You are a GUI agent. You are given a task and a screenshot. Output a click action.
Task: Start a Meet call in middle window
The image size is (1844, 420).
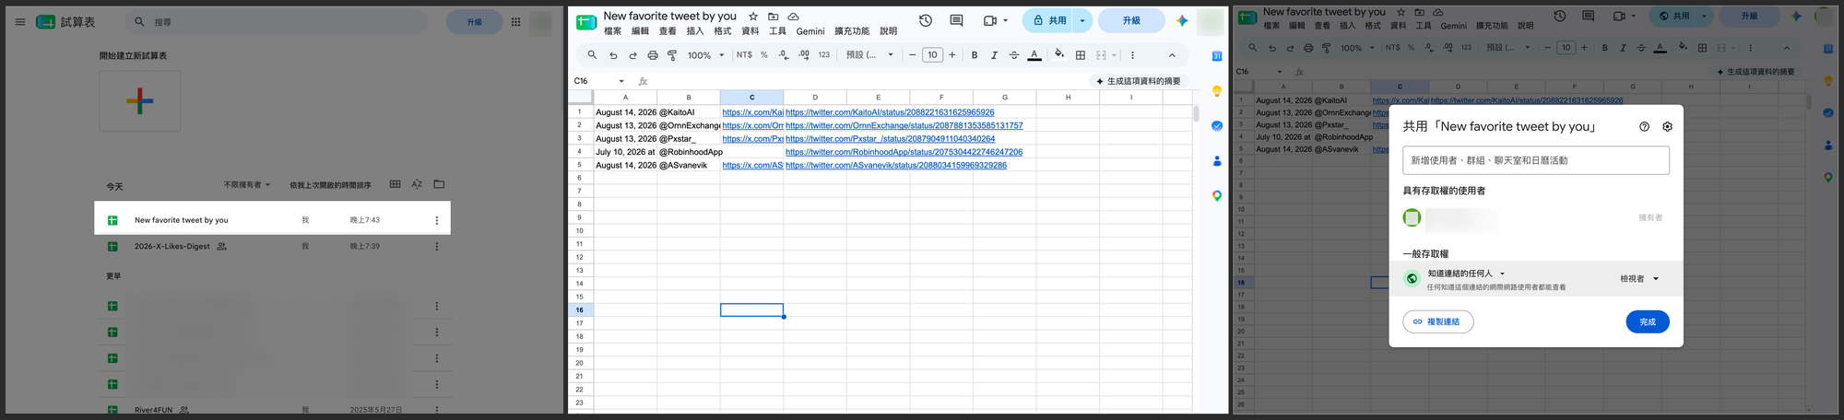[x=990, y=20]
